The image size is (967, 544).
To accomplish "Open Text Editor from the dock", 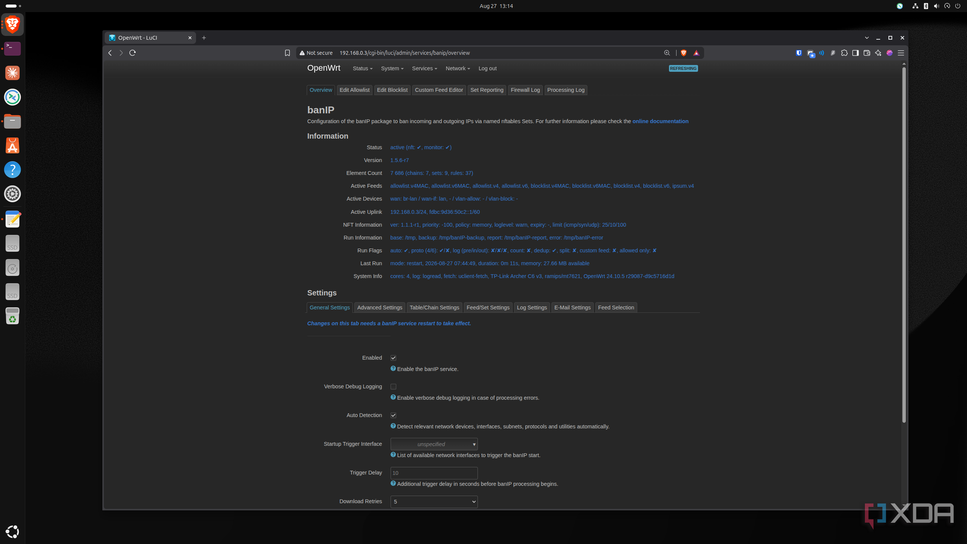I will click(x=12, y=219).
